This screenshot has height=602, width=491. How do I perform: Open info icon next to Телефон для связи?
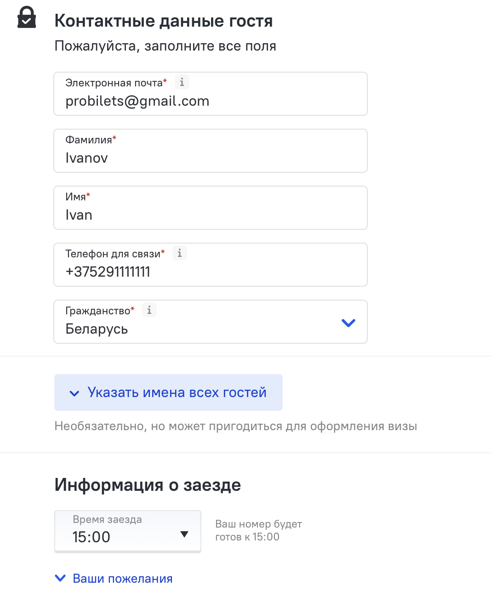coord(180,253)
